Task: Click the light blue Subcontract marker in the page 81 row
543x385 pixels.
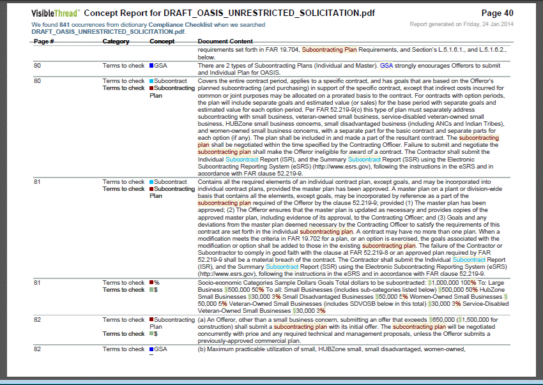Action: [x=151, y=182]
